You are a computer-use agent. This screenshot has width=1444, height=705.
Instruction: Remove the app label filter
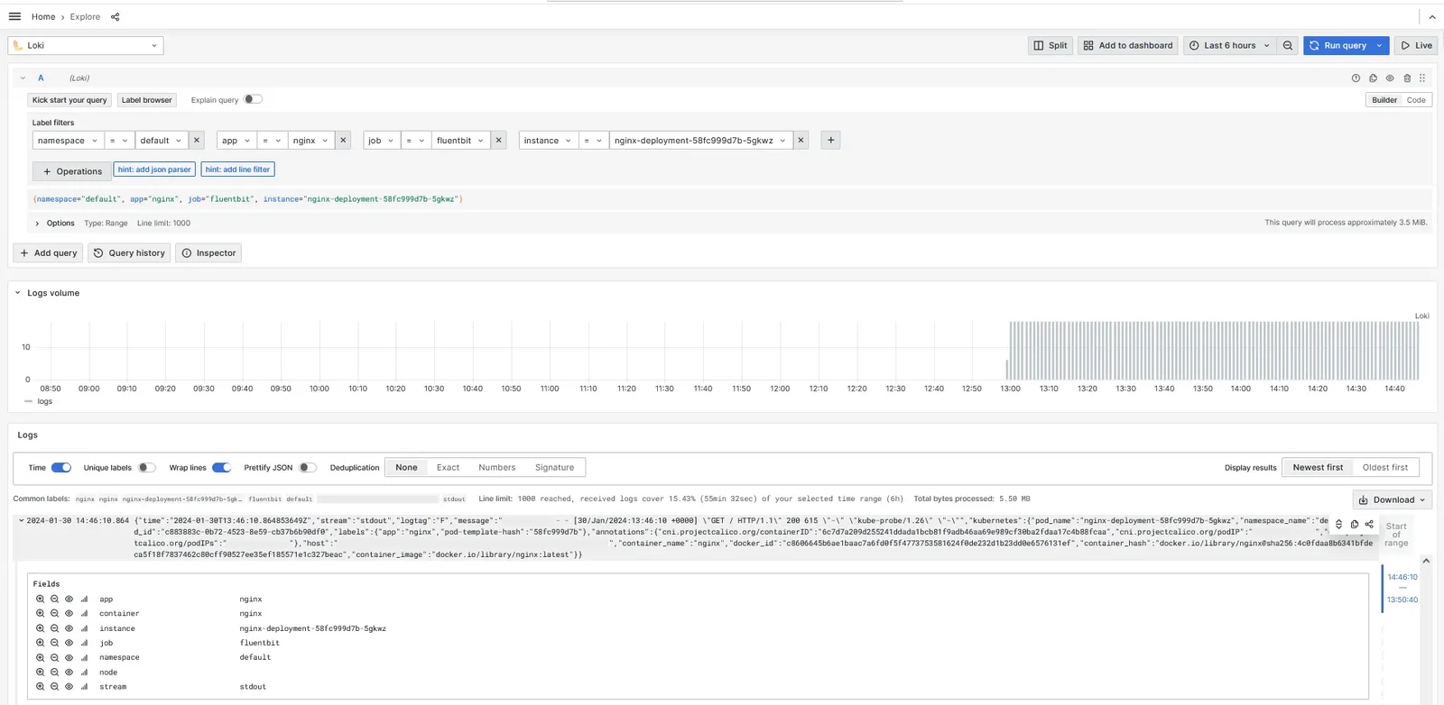pyautogui.click(x=343, y=141)
